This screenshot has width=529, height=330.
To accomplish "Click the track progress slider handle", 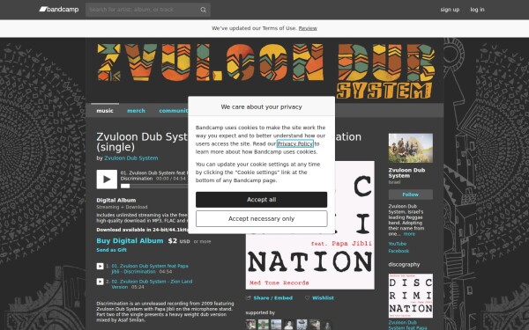I will pos(125,186).
